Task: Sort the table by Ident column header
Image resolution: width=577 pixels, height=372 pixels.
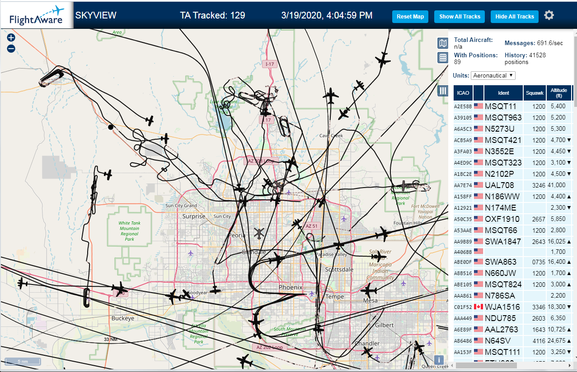Action: pos(503,93)
